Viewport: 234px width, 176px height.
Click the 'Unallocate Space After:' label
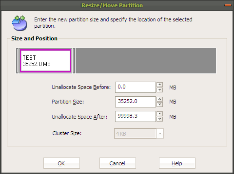79,117
